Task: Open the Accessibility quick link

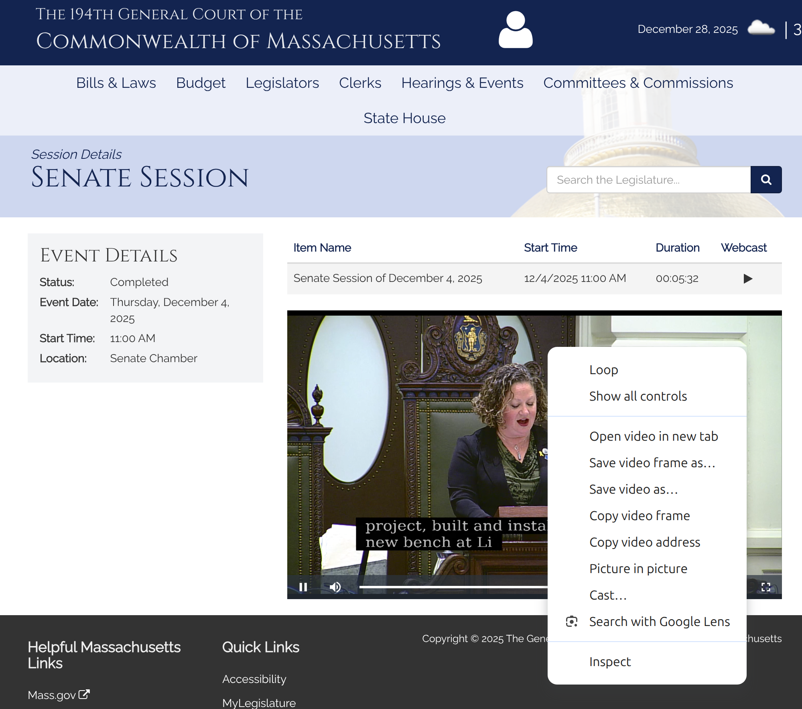Action: pos(254,679)
